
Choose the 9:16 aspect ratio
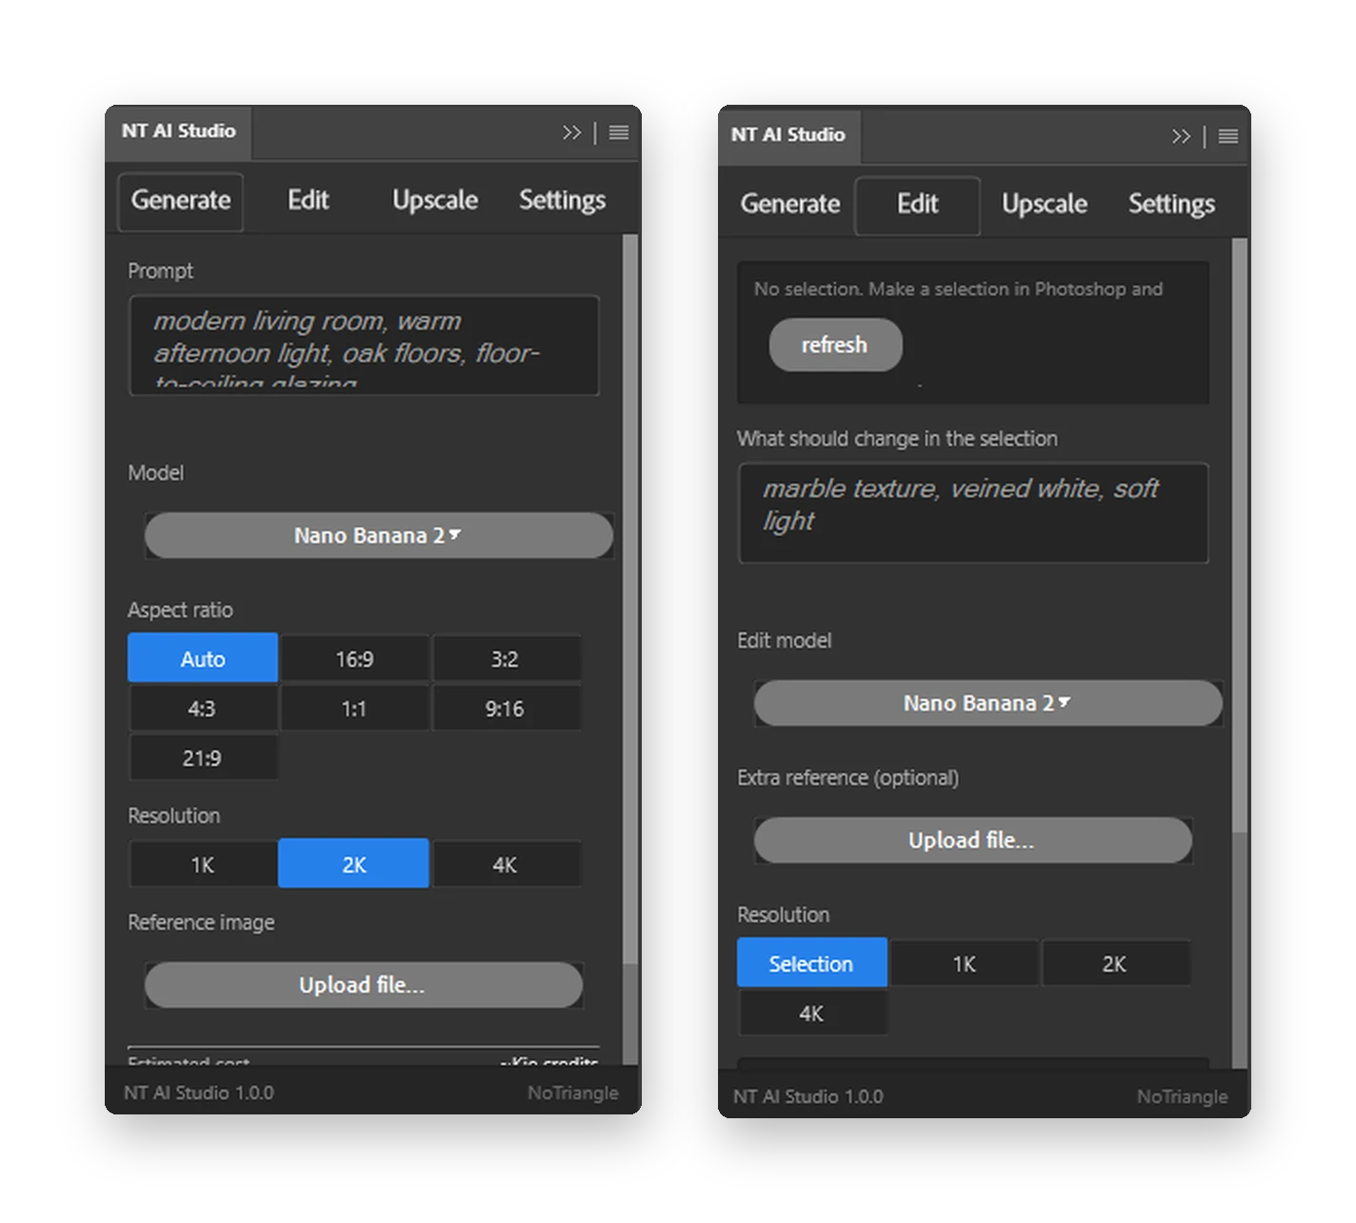click(506, 708)
